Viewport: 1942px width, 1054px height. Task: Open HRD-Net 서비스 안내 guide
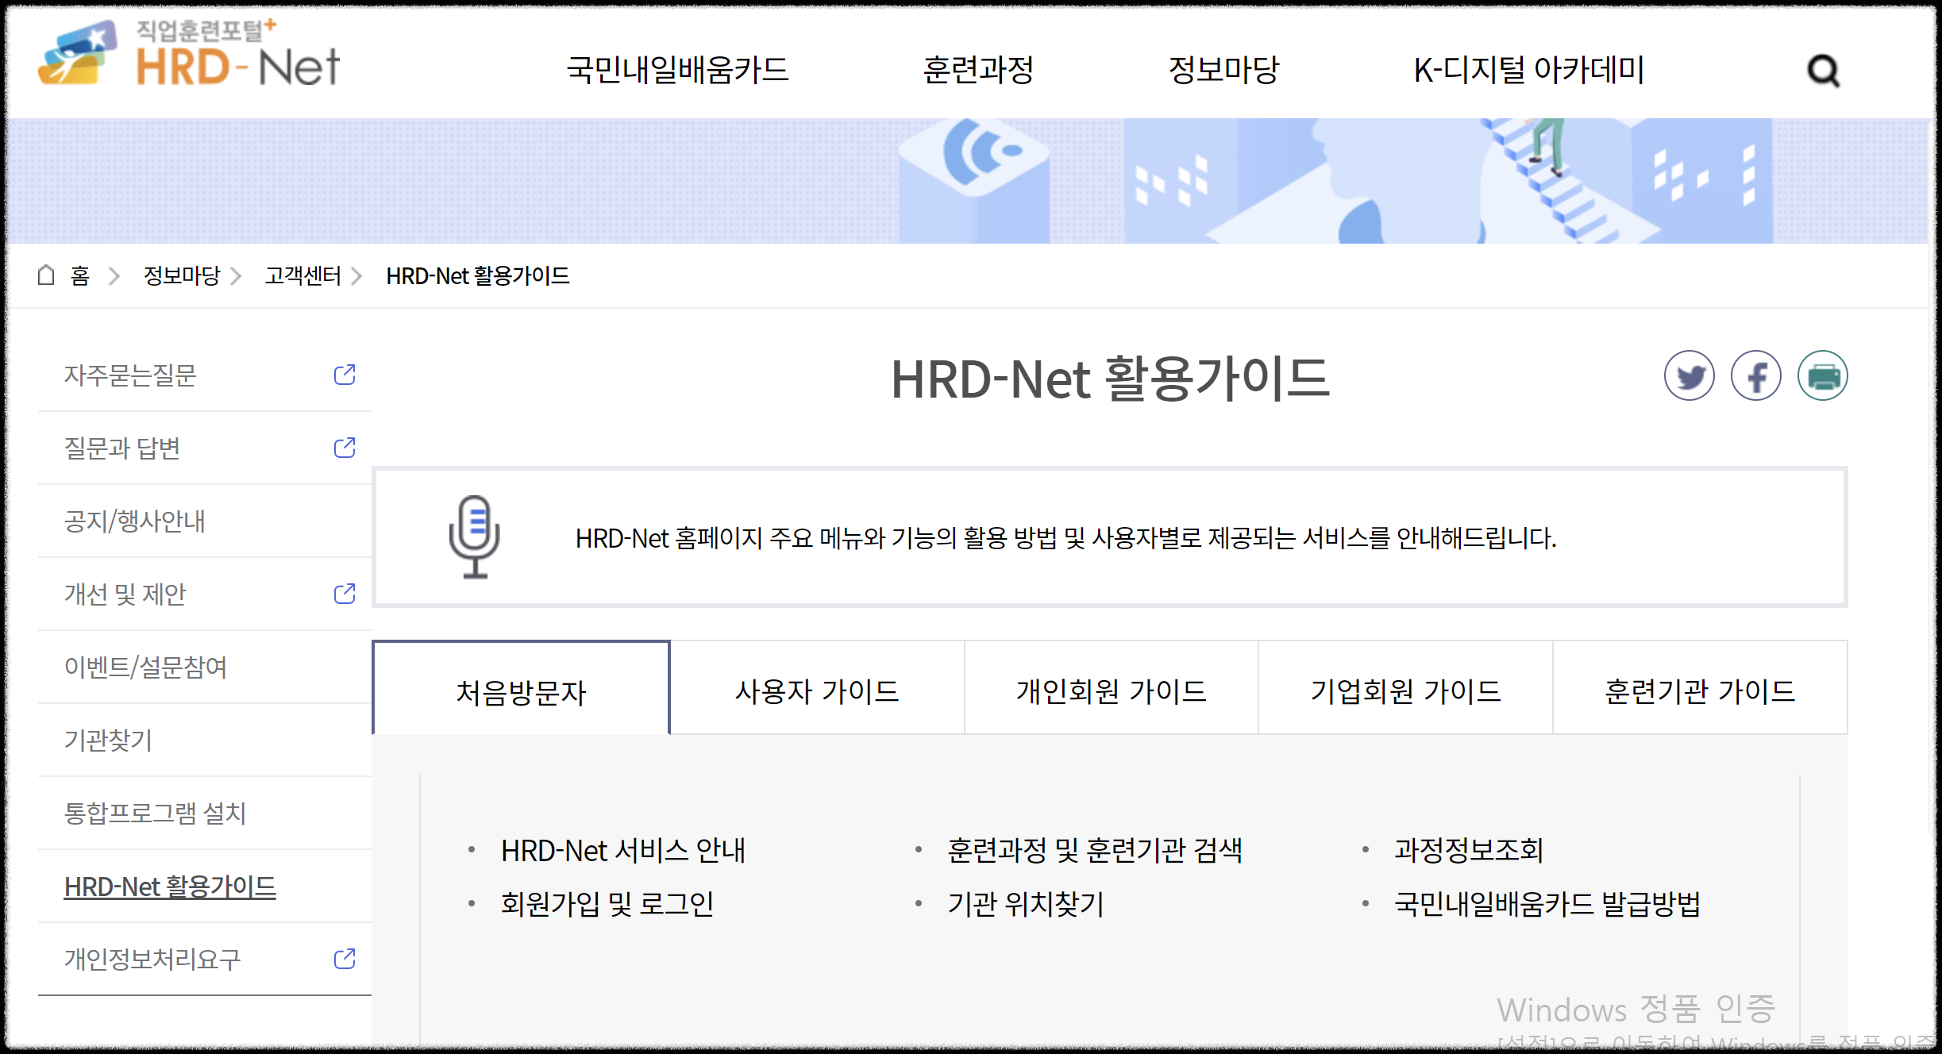pyautogui.click(x=623, y=850)
